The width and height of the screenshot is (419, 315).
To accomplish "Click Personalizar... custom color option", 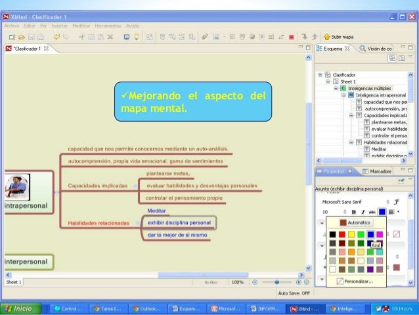I will tap(355, 281).
